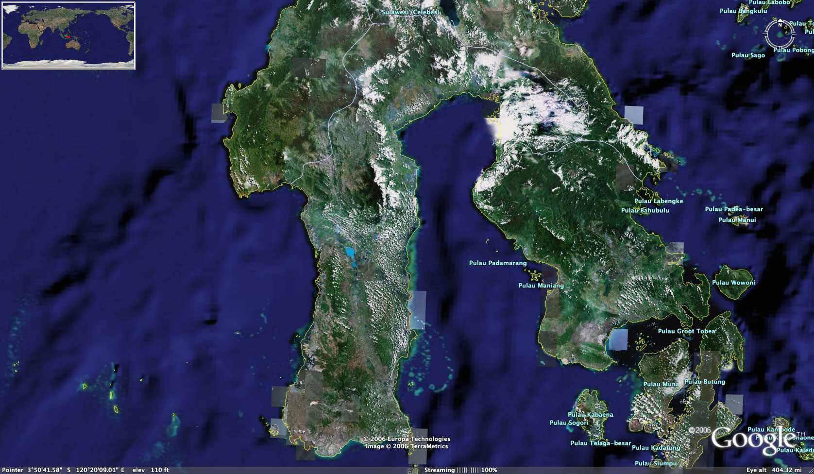Click the Pulau Labengke label
Viewport: 814px width, 474px height.
[x=658, y=201]
